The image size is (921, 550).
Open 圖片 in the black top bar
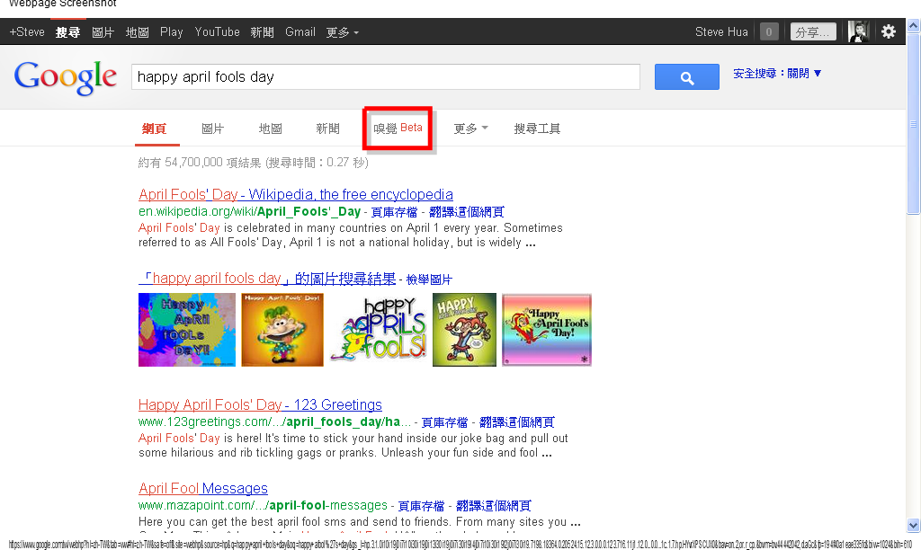tap(103, 32)
